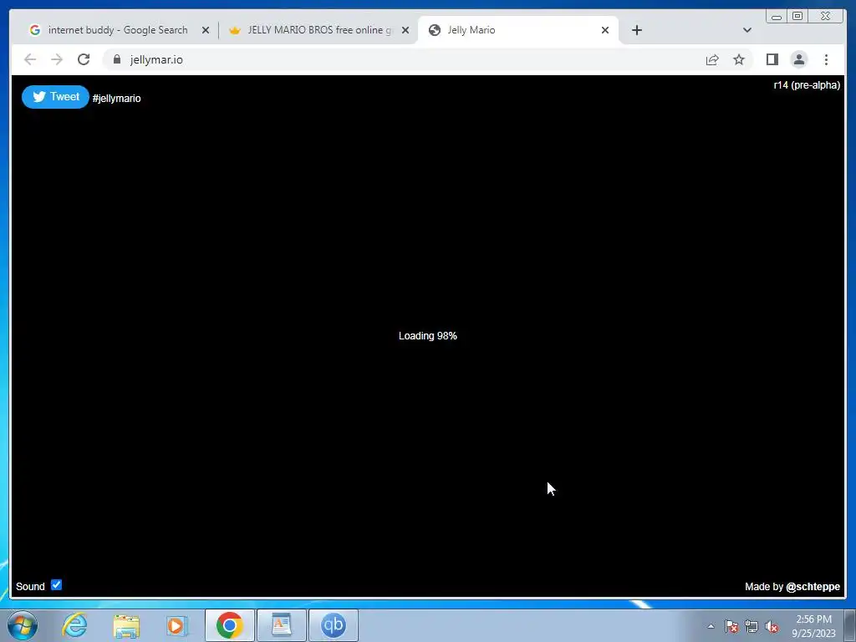The height and width of the screenshot is (642, 856).
Task: Click the jellymar.io address bar
Action: point(404,59)
